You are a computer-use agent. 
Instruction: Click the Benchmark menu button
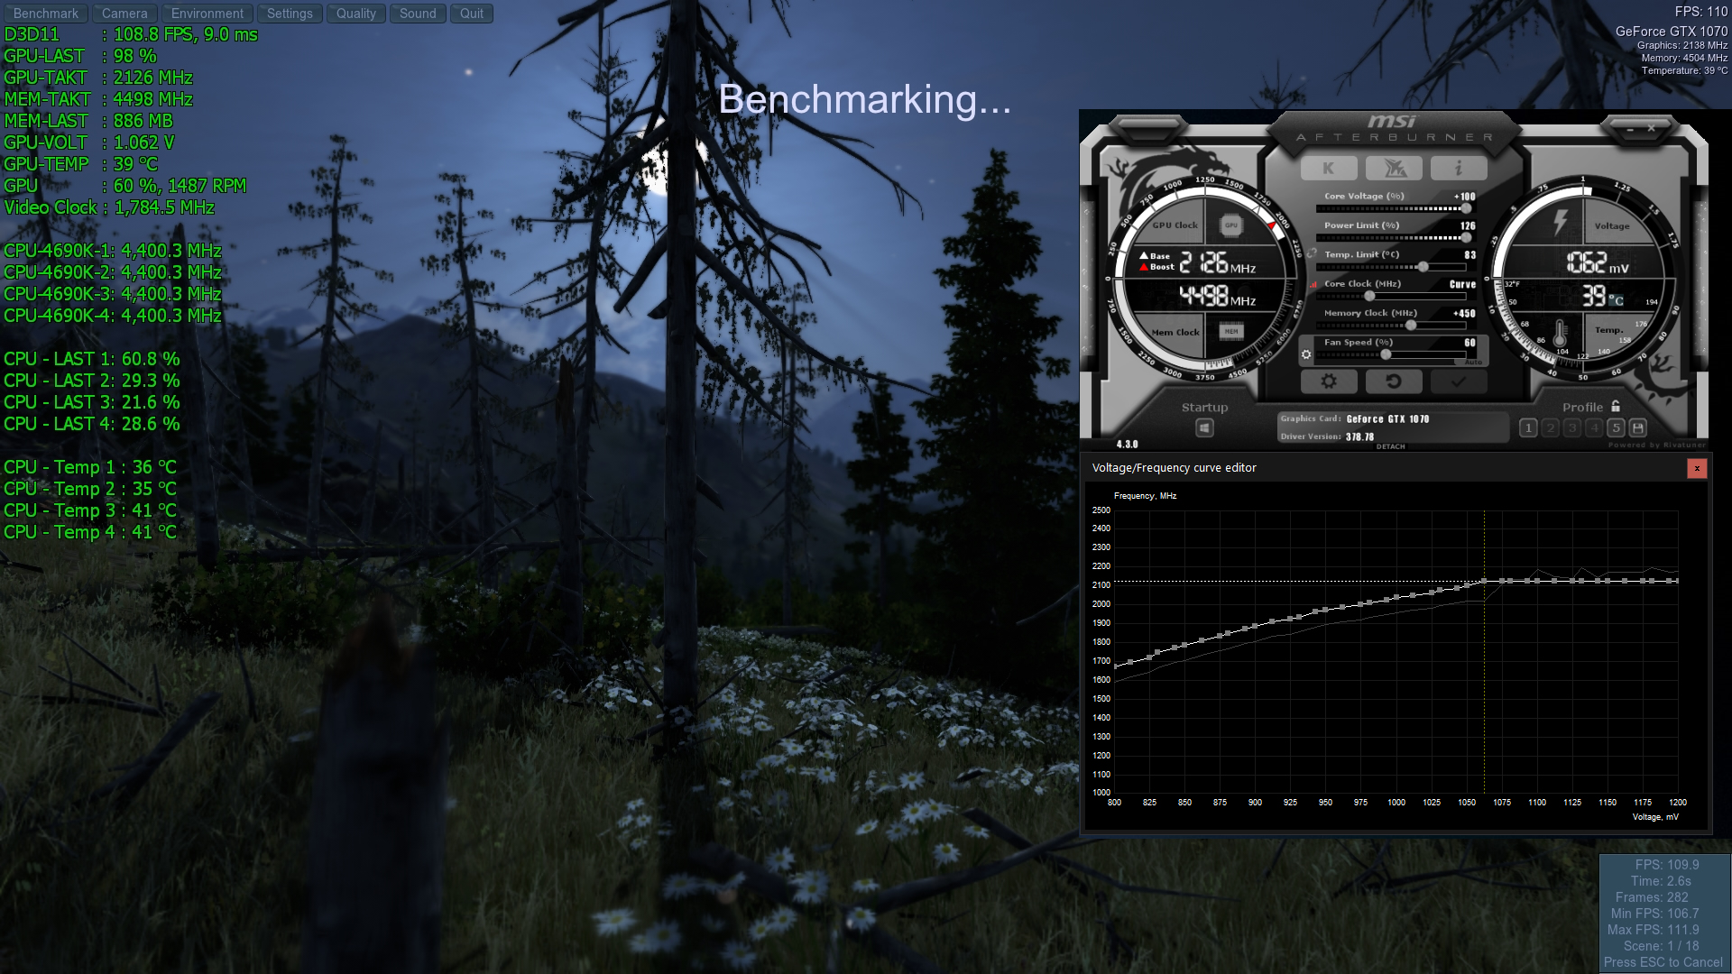pos(45,14)
